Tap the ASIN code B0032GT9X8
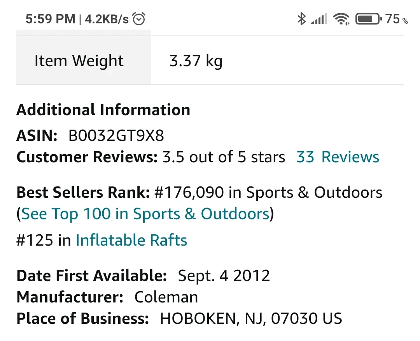This screenshot has width=420, height=341. pyautogui.click(x=116, y=136)
